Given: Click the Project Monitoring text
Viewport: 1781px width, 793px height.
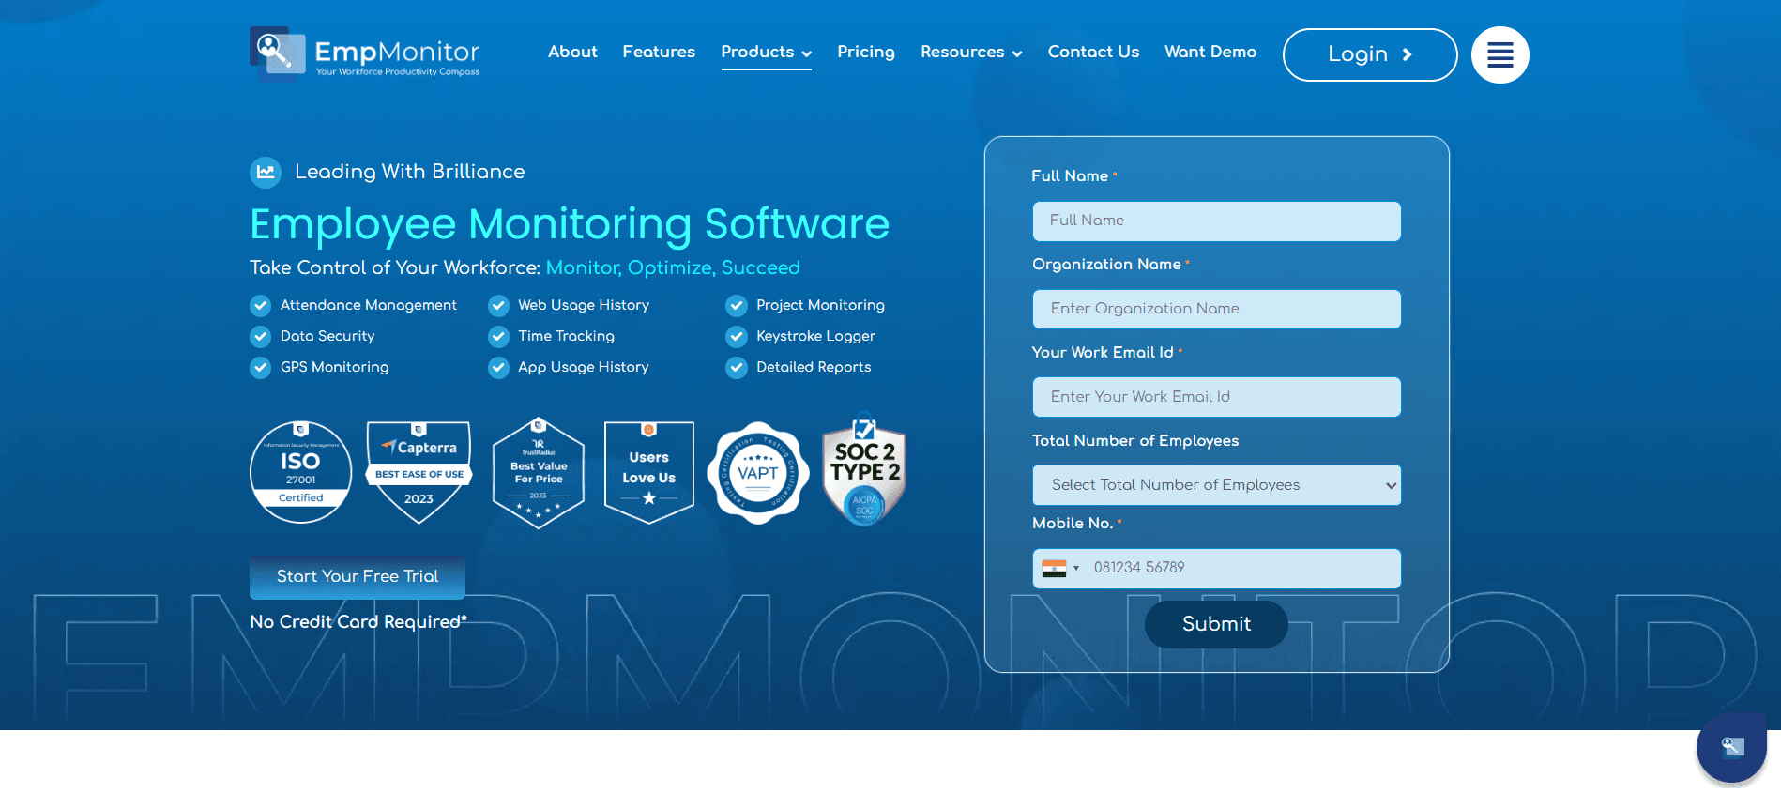Looking at the screenshot, I should (820, 305).
